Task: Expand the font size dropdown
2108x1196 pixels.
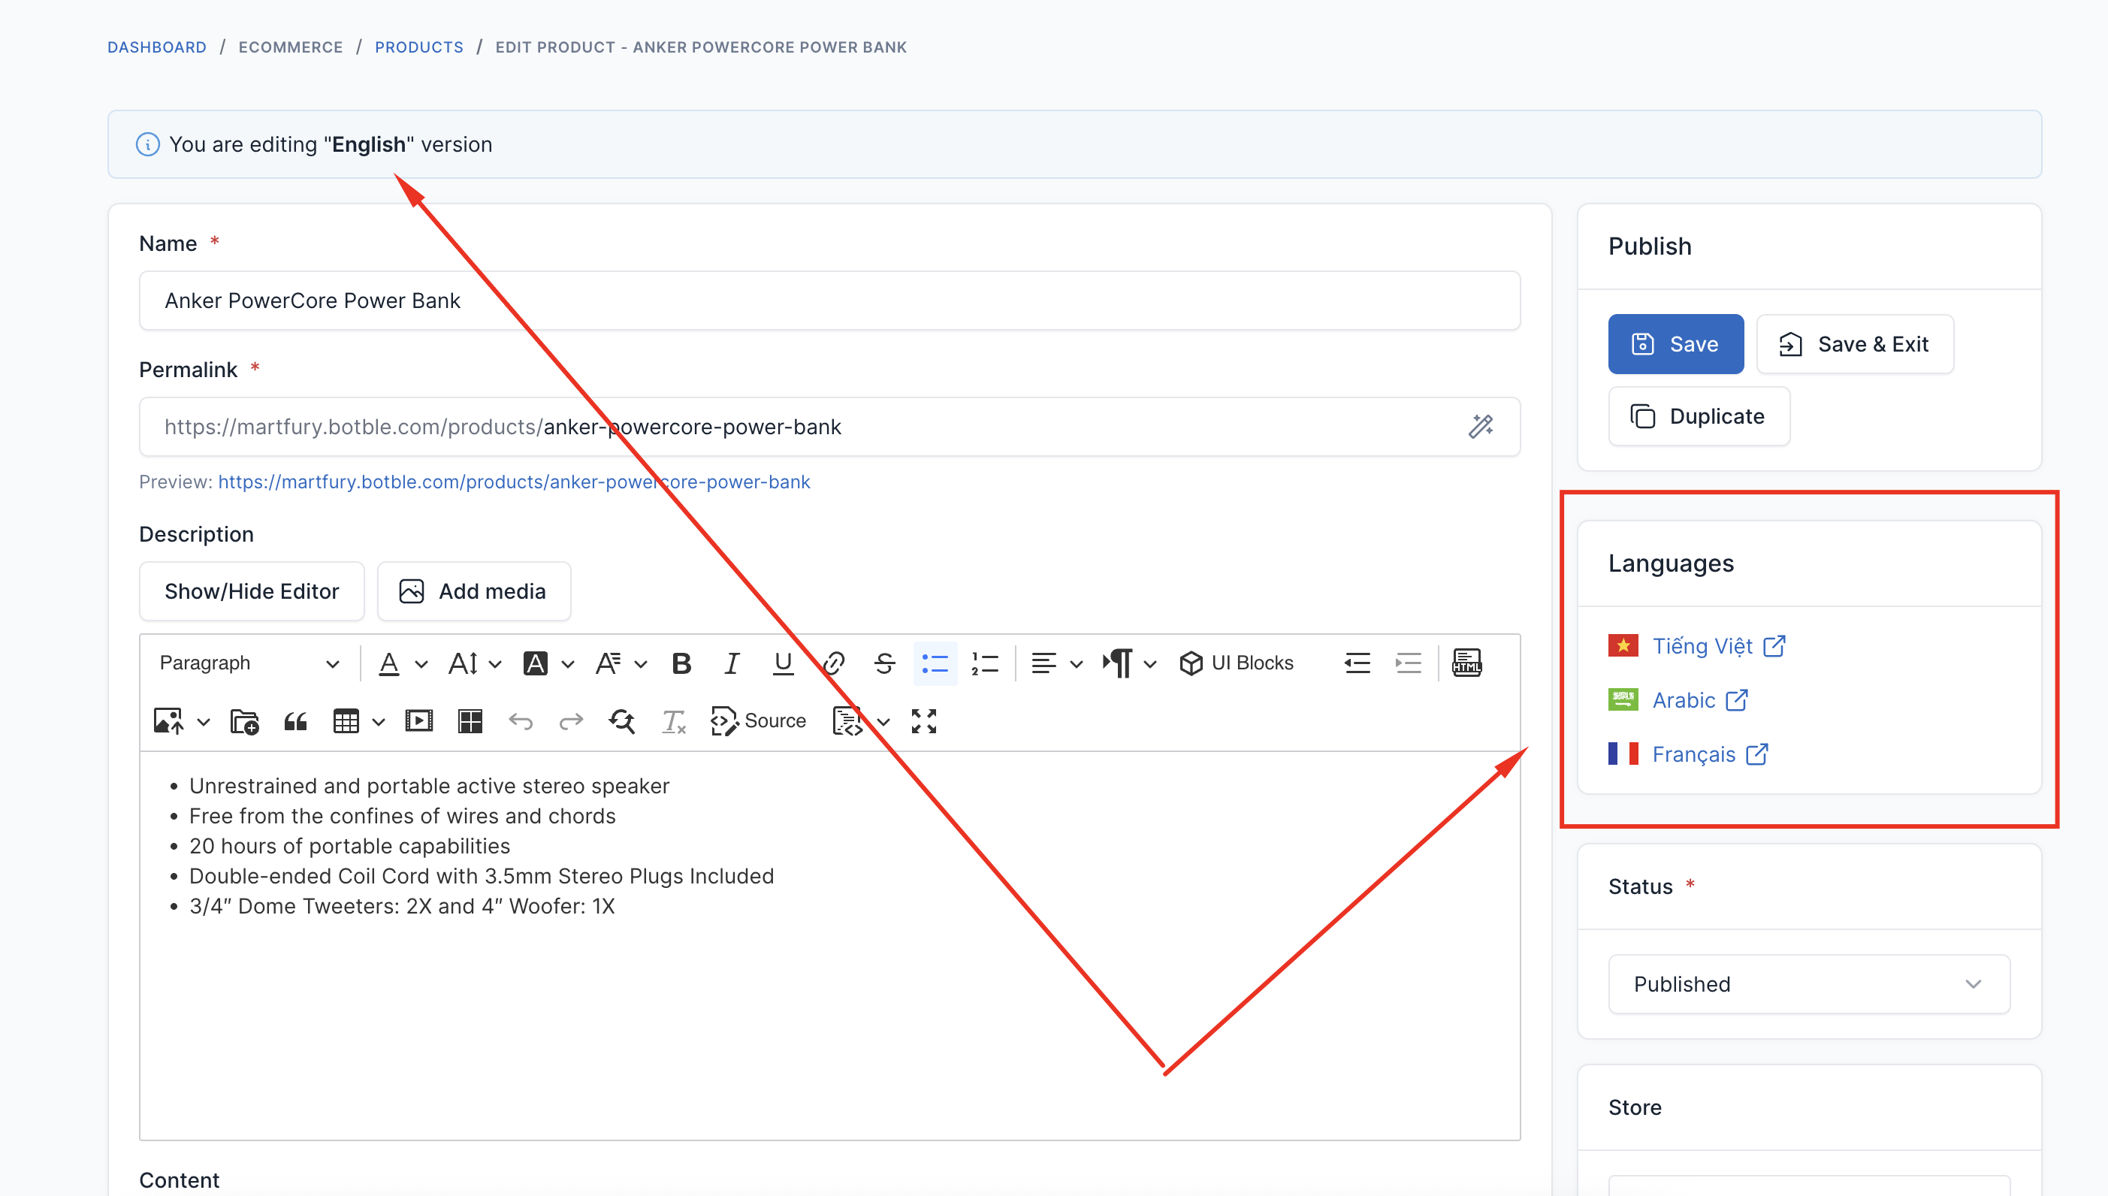Action: coord(494,663)
